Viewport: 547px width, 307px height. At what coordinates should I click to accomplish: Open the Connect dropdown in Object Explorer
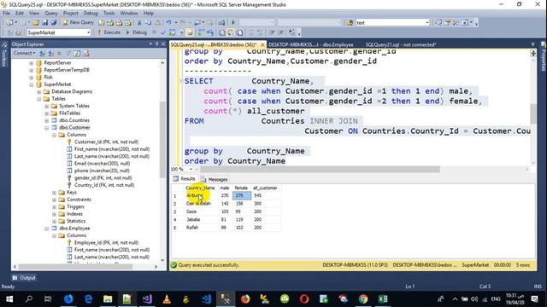(x=24, y=53)
